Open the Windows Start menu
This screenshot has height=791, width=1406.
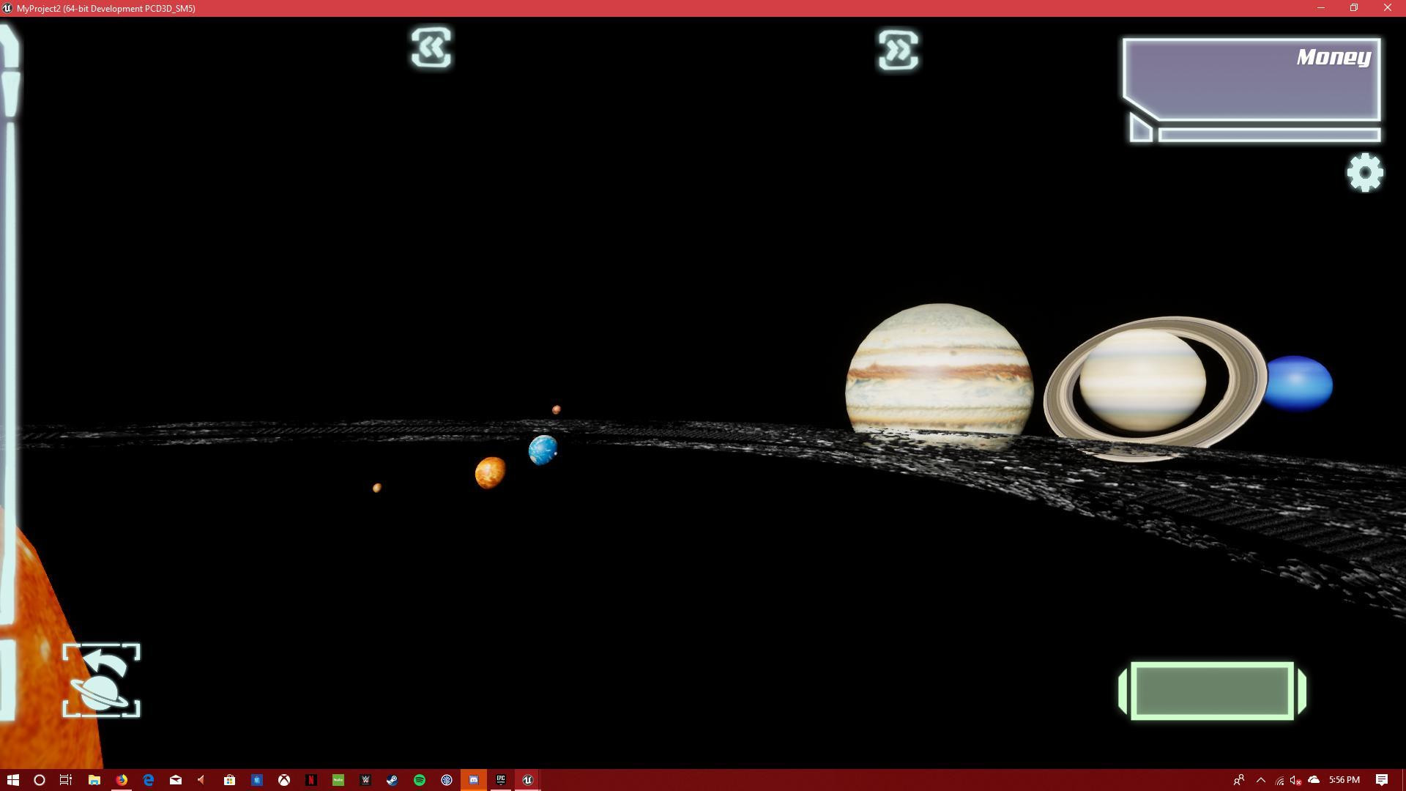[12, 780]
